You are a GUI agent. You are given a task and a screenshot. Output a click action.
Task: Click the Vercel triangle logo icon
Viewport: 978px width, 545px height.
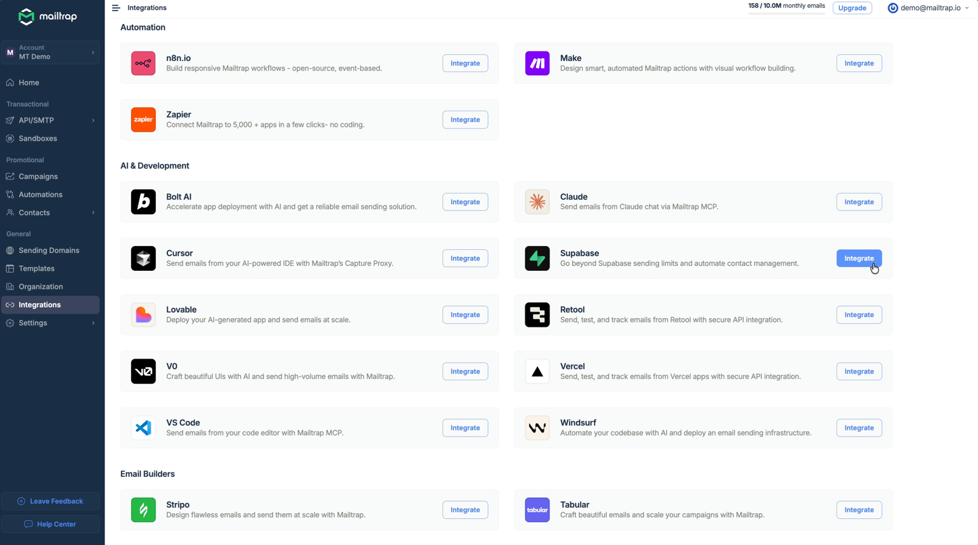point(537,371)
